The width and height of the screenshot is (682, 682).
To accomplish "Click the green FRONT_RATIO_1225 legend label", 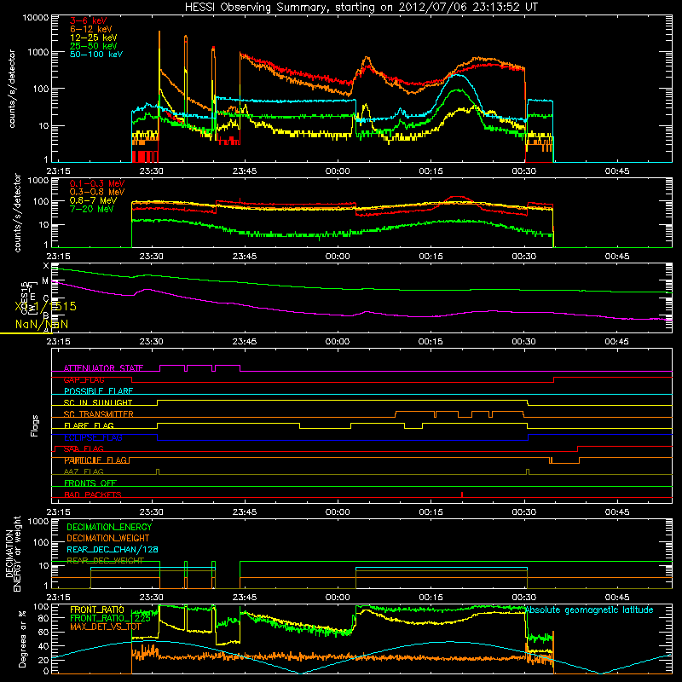I will pos(110,618).
